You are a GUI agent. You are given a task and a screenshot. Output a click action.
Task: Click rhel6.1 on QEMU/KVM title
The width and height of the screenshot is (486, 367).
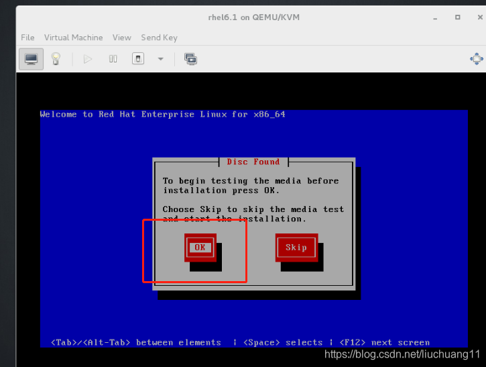click(x=254, y=17)
